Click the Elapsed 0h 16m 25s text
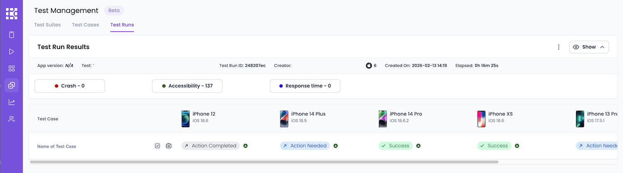 tap(477, 65)
